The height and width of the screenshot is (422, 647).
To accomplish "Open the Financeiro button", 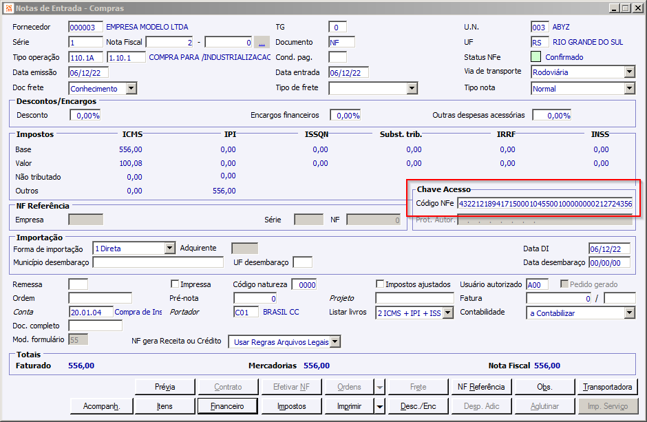I will pos(226,406).
